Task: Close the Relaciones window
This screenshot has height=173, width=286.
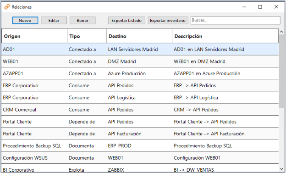Action: coord(276,7)
